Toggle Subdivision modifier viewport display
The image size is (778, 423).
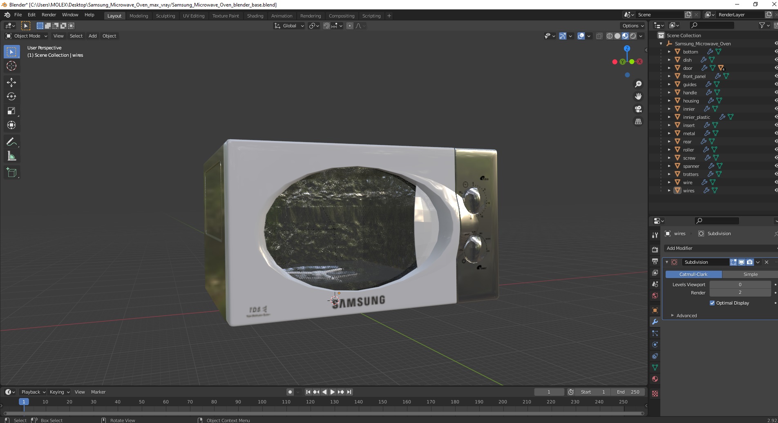pos(741,262)
